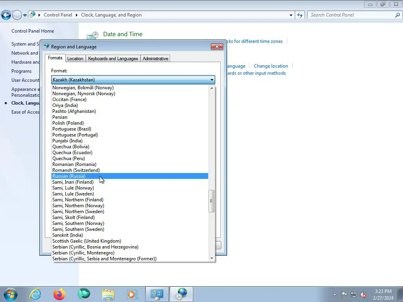Viewport: 403px width, 302px height.
Task: Select Sami, Inari (Finland)
Action: [x=130, y=182]
